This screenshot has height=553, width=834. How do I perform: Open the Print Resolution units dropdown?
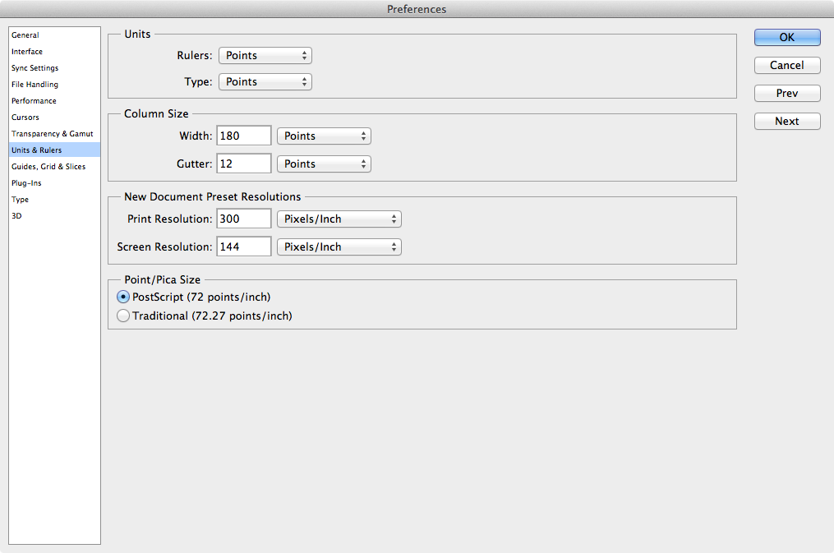click(x=339, y=219)
